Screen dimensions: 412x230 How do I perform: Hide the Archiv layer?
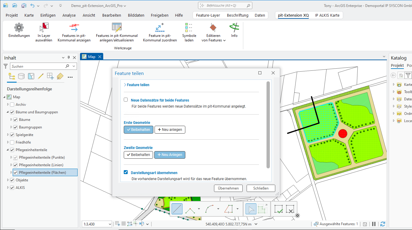pos(13,104)
